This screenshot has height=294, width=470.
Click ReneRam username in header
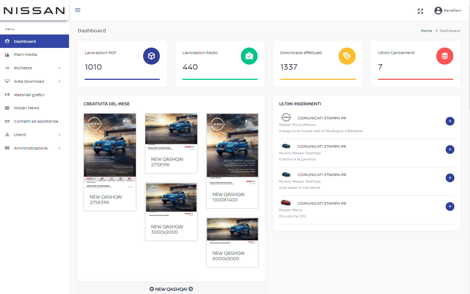(453, 11)
